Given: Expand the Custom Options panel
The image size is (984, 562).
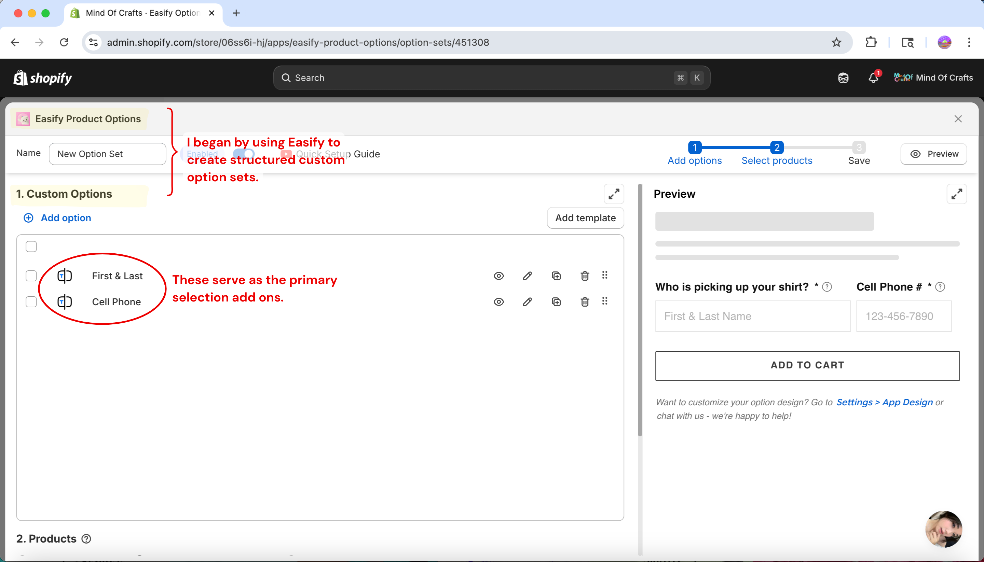Looking at the screenshot, I should [614, 194].
